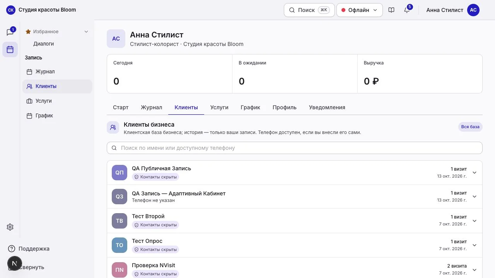This screenshot has width=495, height=278.
Task: Switch to the Уведомления tab
Action: click(327, 107)
